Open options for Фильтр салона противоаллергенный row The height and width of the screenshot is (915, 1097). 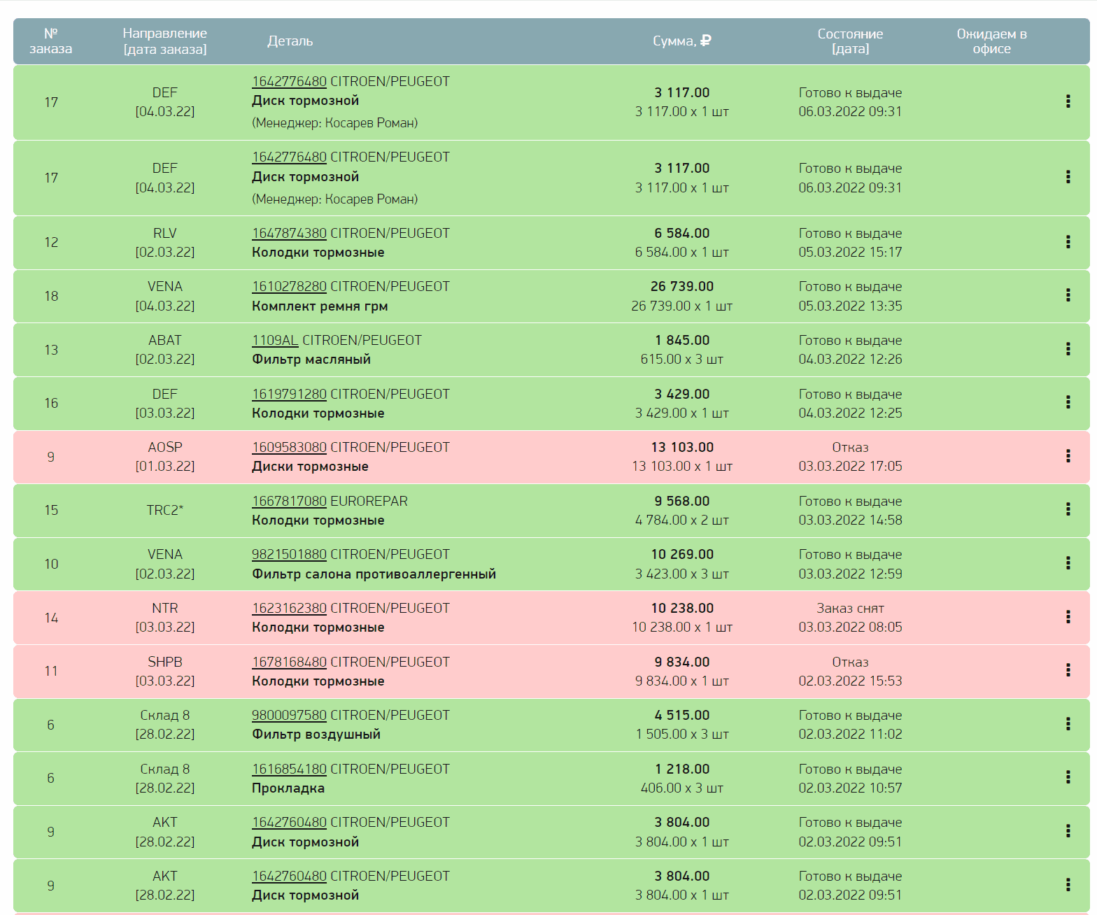[1068, 563]
